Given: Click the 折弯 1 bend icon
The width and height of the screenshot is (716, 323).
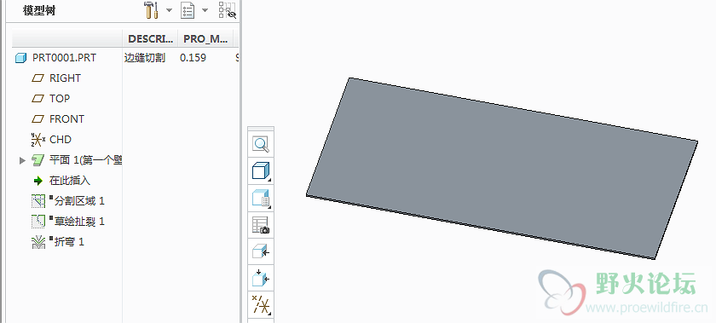Looking at the screenshot, I should point(38,242).
